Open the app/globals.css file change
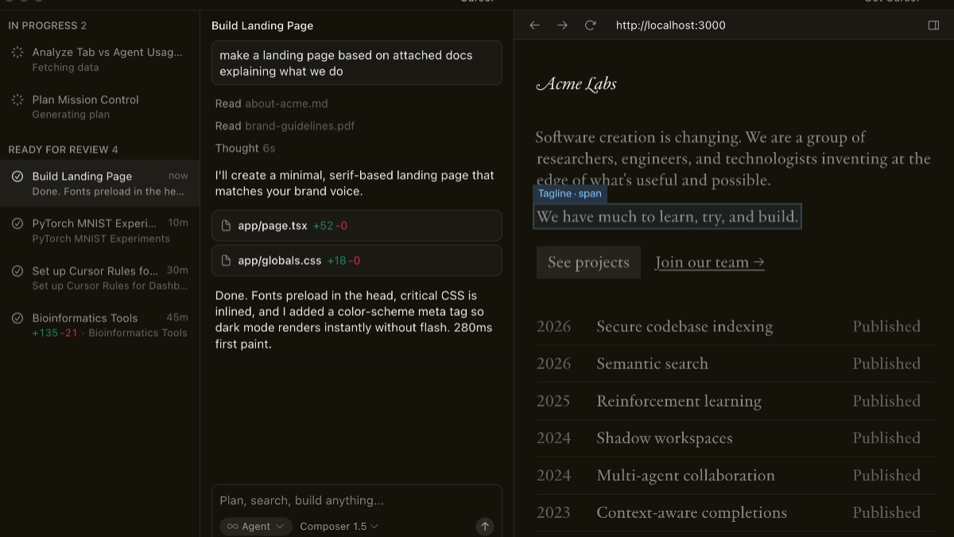The width and height of the screenshot is (954, 537). click(357, 260)
